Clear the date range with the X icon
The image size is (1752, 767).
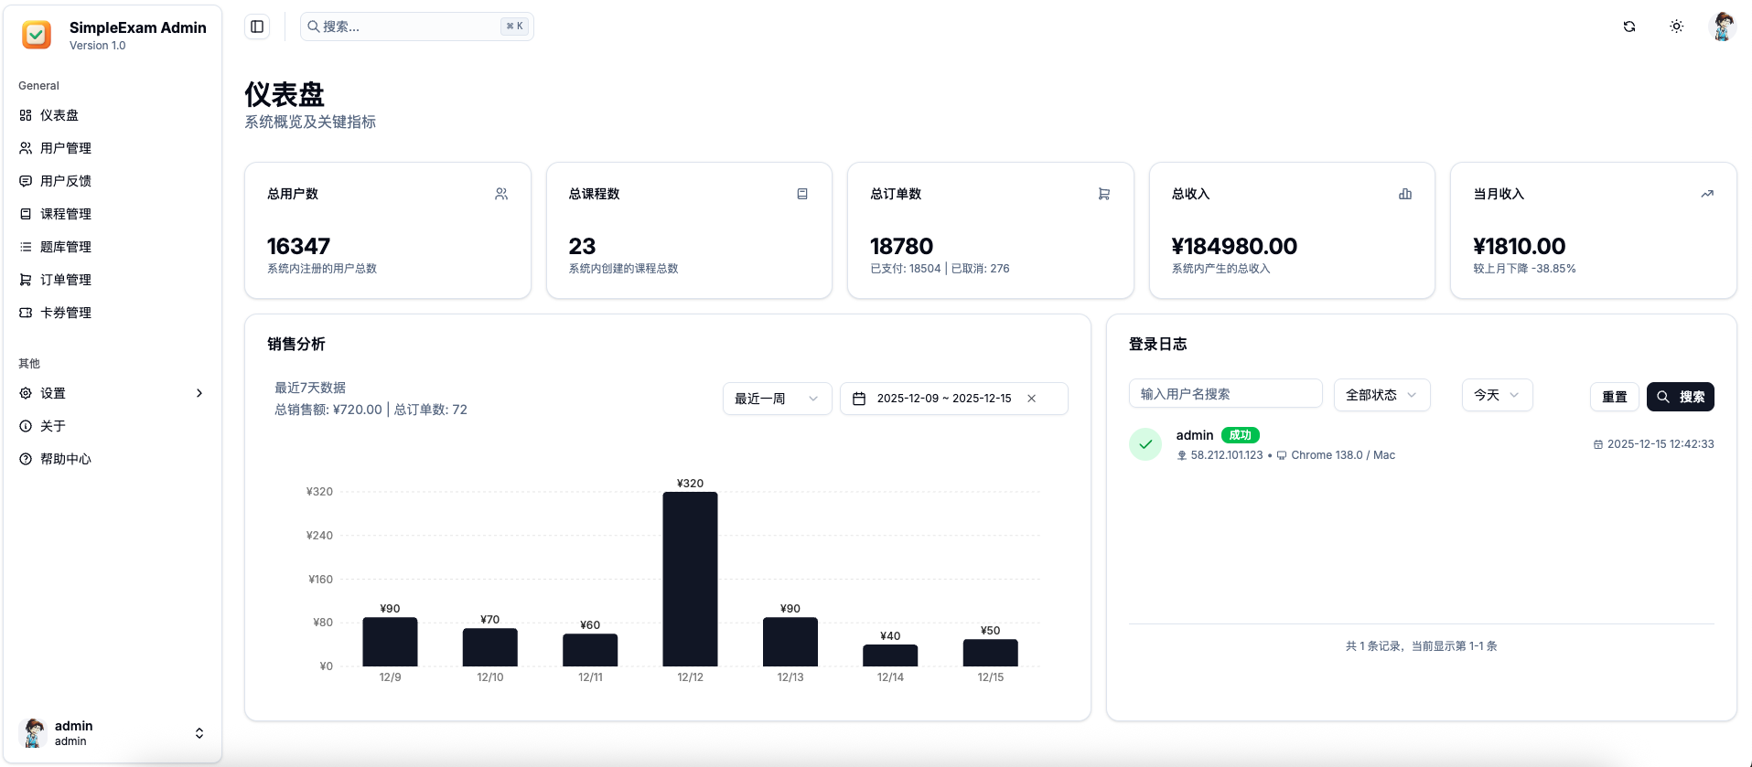(1032, 399)
